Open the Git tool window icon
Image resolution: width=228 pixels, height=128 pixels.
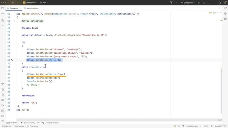click(2, 121)
